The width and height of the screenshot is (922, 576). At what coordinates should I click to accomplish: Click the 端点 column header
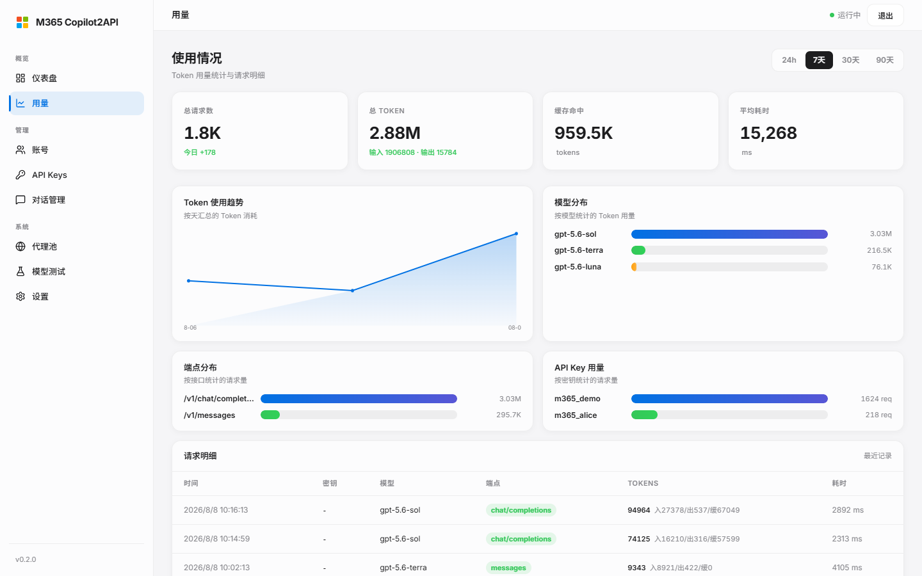pos(493,483)
